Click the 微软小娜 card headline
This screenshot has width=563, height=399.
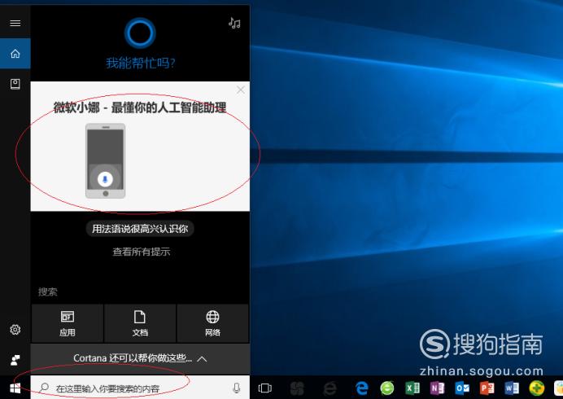coord(140,107)
